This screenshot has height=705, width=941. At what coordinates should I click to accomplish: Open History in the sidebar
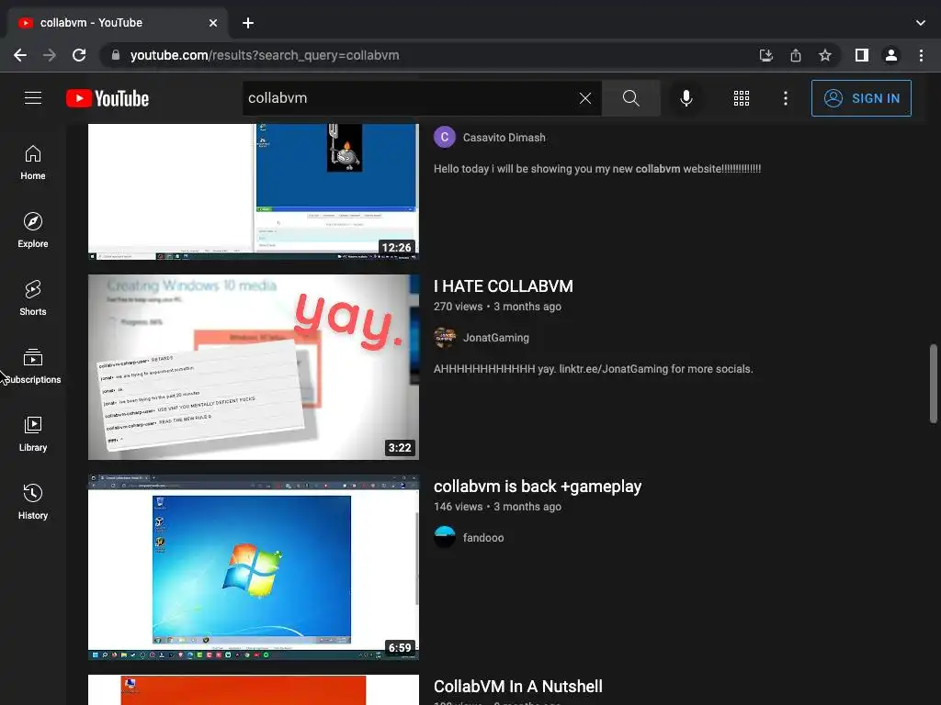point(33,501)
